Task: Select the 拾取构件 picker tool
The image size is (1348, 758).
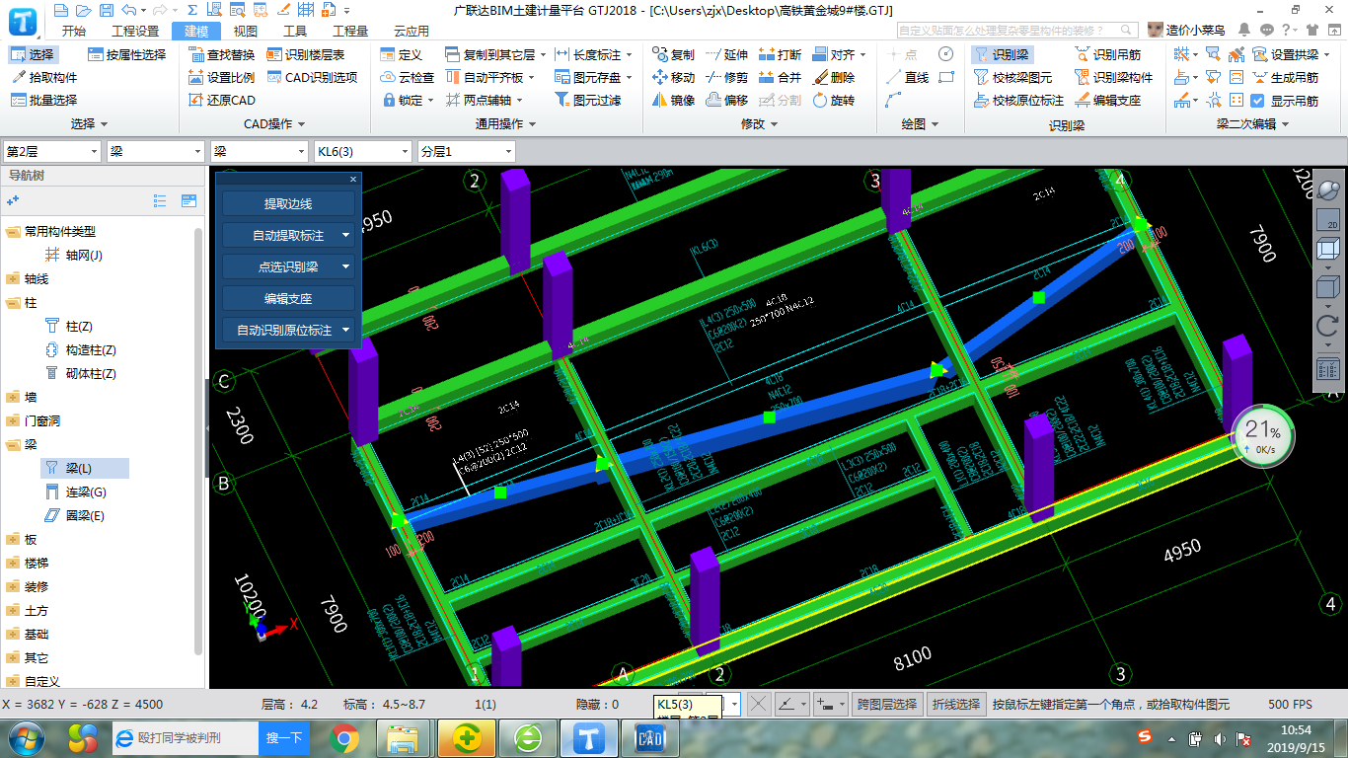Action: [x=44, y=77]
